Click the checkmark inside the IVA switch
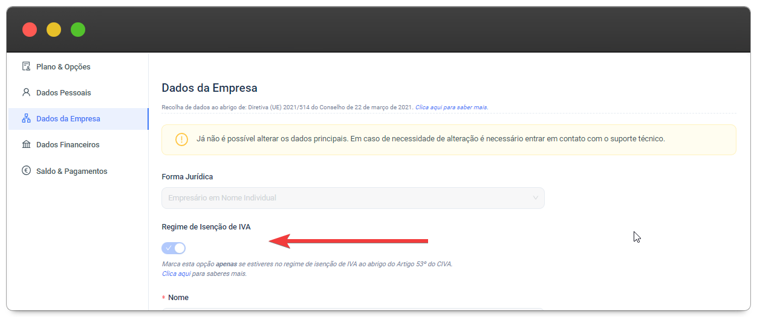Viewport: 757px width, 317px height. coord(169,248)
